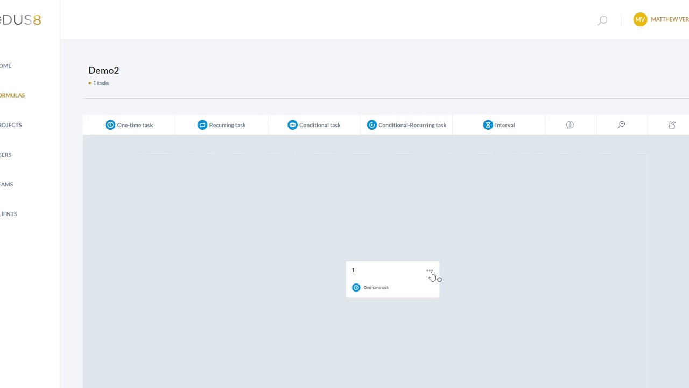
Task: Select the Interval tool
Action: pos(499,125)
